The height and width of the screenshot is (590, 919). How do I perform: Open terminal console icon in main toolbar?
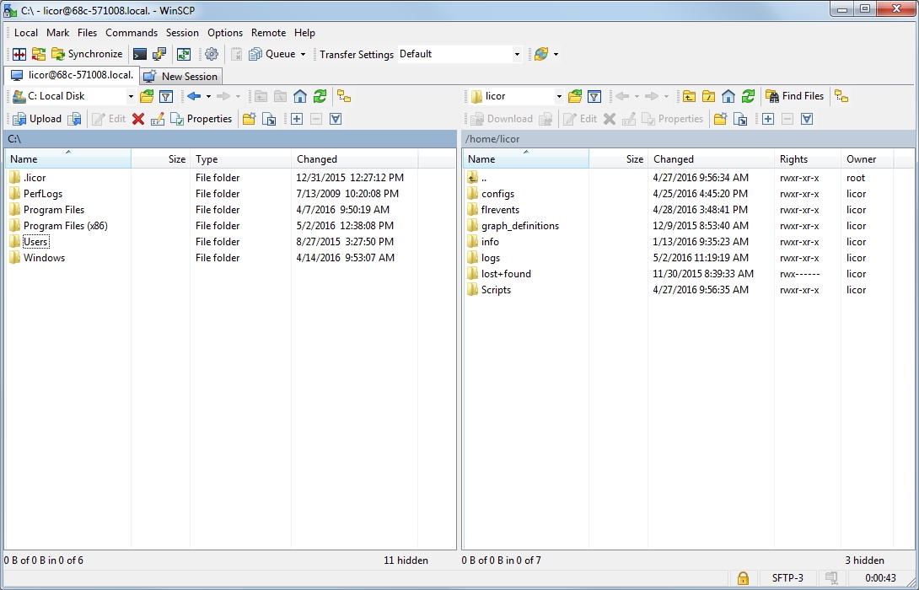point(140,54)
